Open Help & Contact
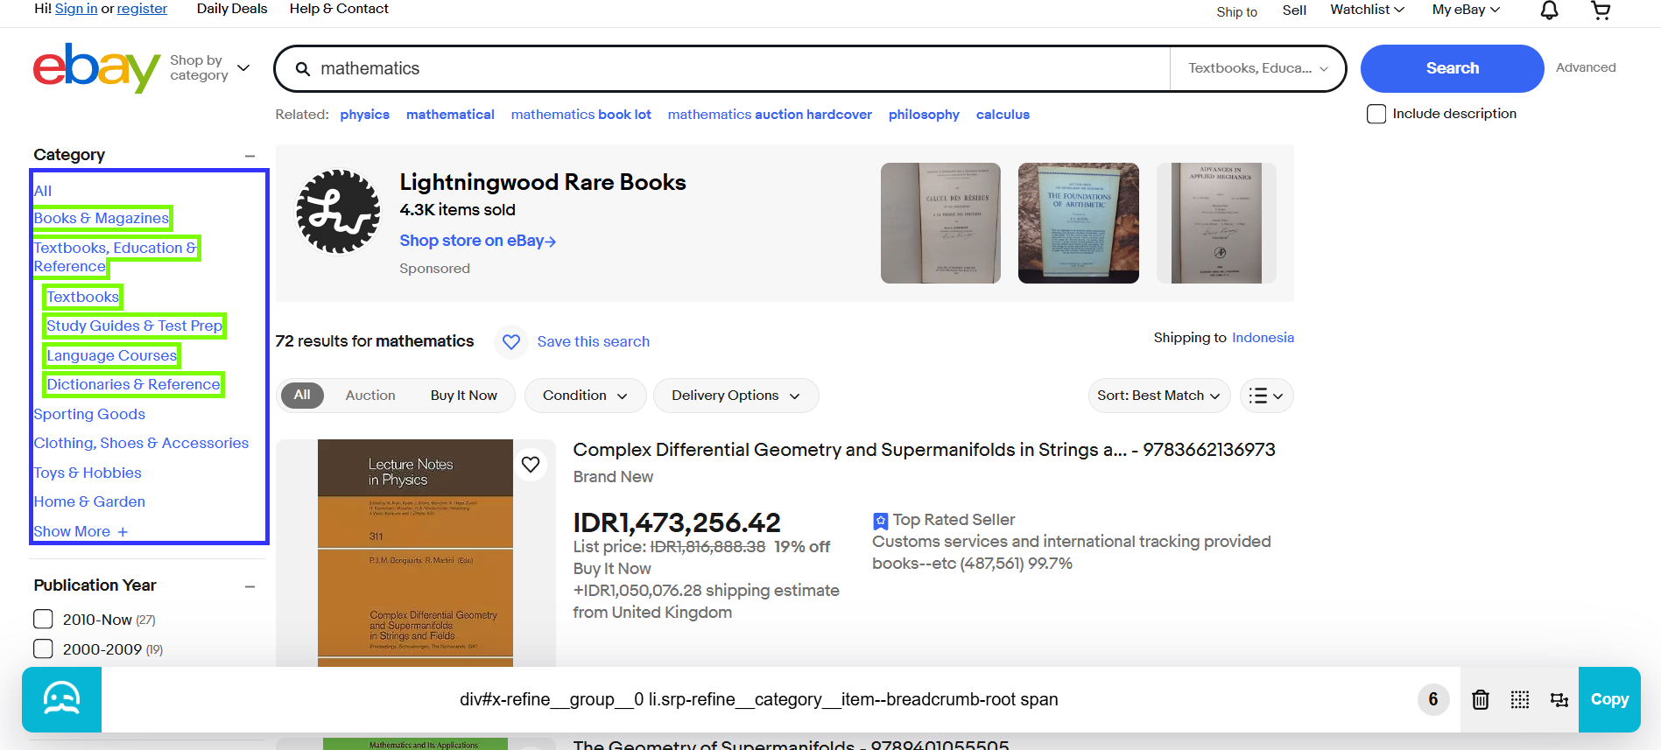Screen dimensions: 1661x750 click(339, 9)
